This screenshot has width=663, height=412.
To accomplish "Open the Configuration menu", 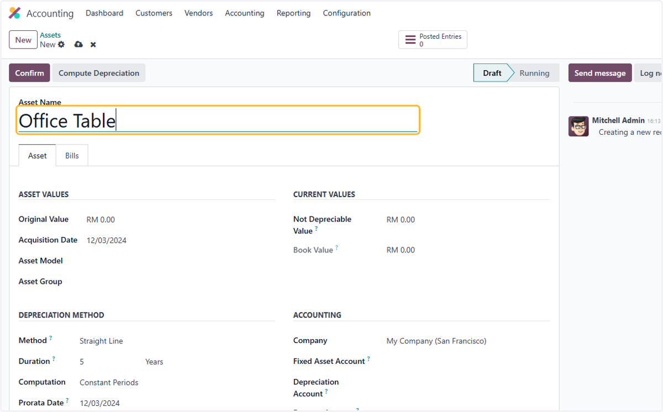I will (346, 13).
